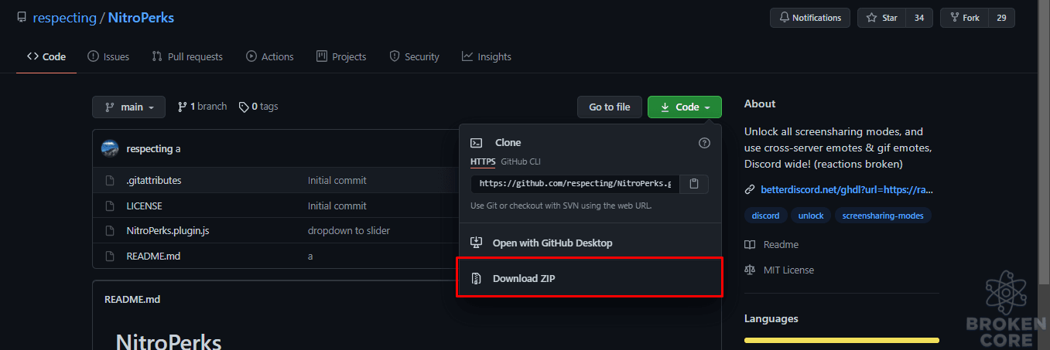This screenshot has height=350, width=1050.
Task: Open the fork count 29
Action: click(1001, 18)
